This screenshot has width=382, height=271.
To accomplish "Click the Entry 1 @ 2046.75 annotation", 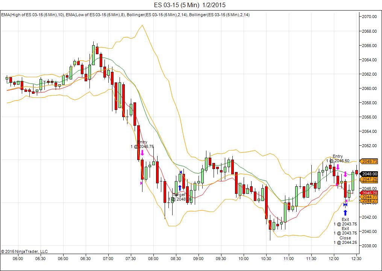I will 142,144.
